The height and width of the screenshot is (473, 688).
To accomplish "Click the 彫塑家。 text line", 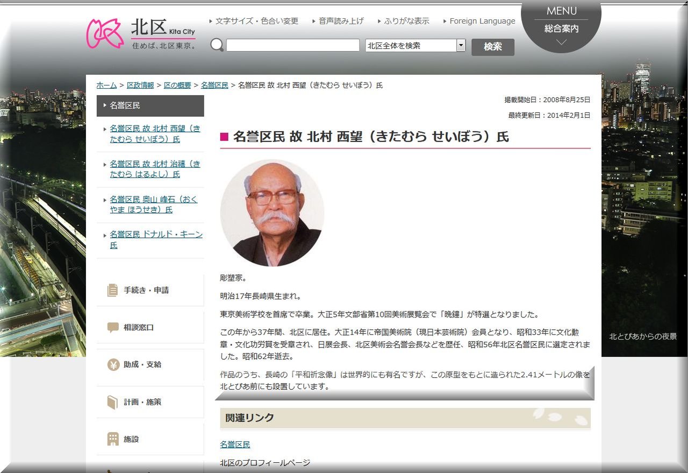I will pyautogui.click(x=233, y=278).
